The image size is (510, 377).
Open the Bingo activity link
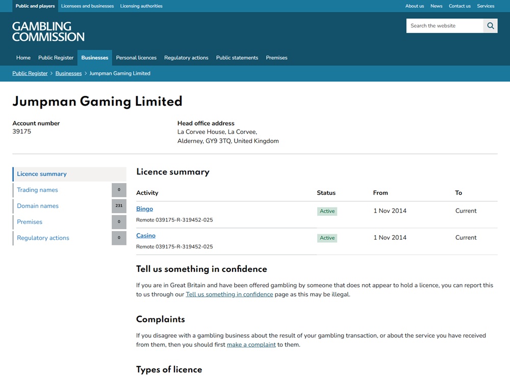click(x=144, y=209)
